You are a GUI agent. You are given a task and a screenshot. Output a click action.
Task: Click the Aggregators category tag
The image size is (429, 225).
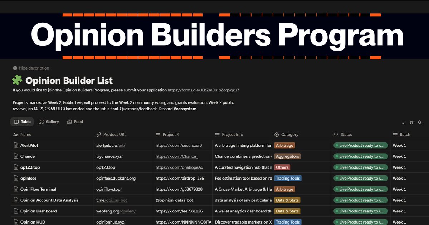(x=287, y=156)
